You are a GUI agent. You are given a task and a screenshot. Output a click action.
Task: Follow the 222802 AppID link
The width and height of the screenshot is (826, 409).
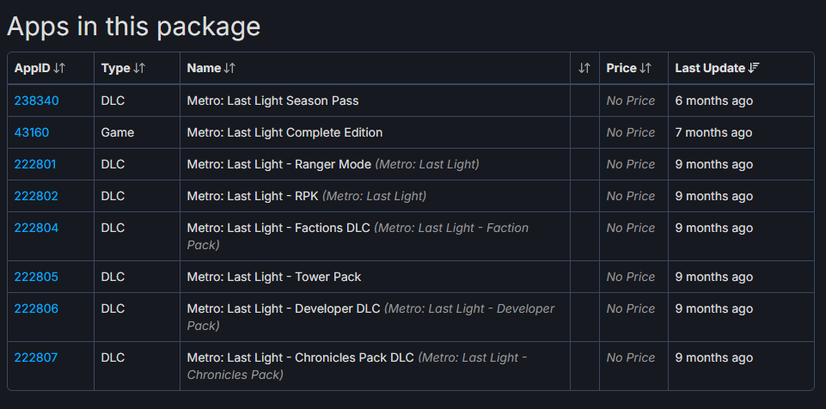[x=36, y=196]
